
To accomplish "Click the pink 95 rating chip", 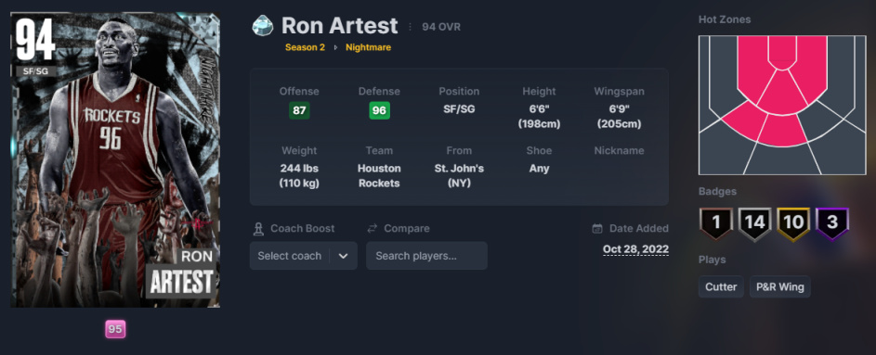I will (x=115, y=329).
